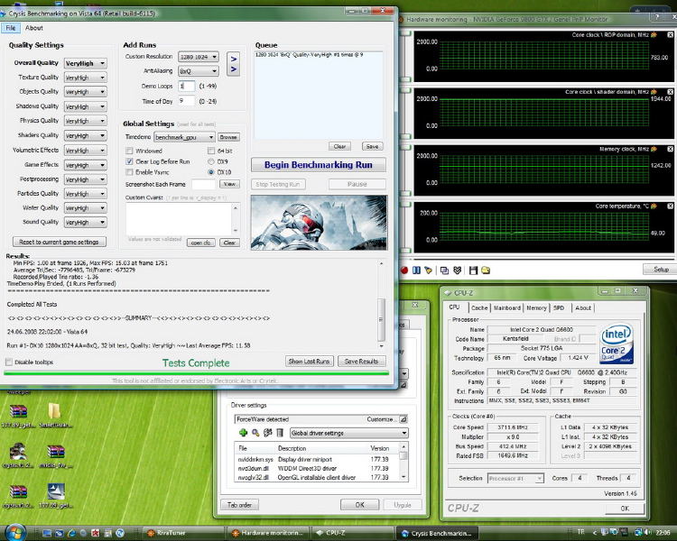This screenshot has width=677, height=541.
Task: Click the Demo Loops input field
Action: (x=187, y=86)
